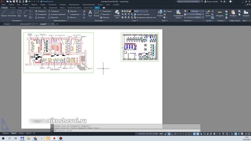Open the Файл menu
The width and height of the screenshot is (251, 141).
click(x=4, y=5)
